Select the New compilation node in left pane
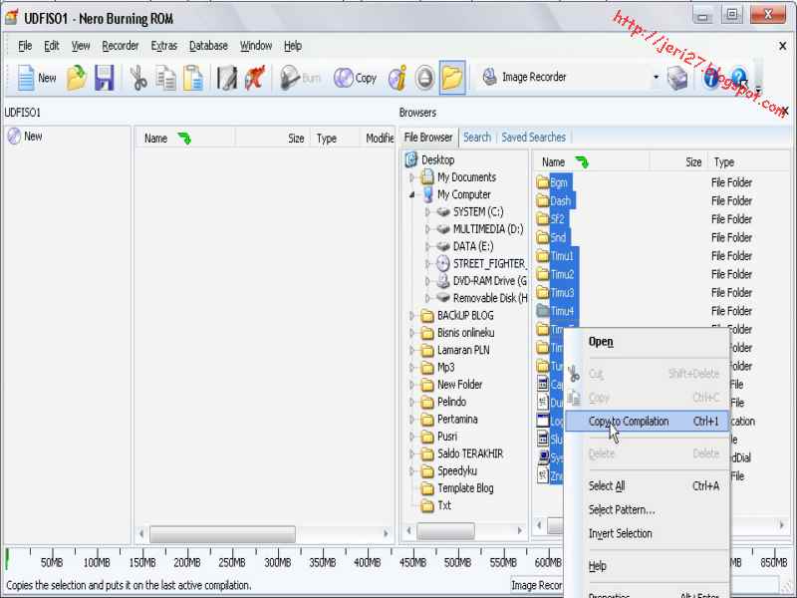This screenshot has width=797, height=598. (26, 137)
